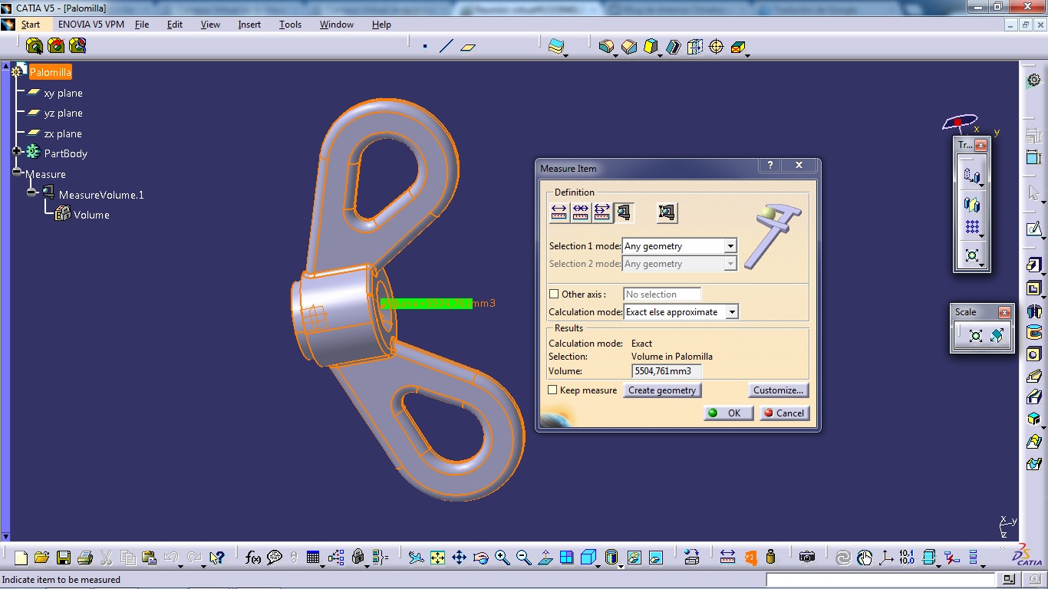Collapse the Measure tree node
Image resolution: width=1048 pixels, height=589 pixels.
(17, 172)
